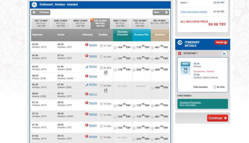
Task: Sort flights by Departure column
Action: [39, 35]
